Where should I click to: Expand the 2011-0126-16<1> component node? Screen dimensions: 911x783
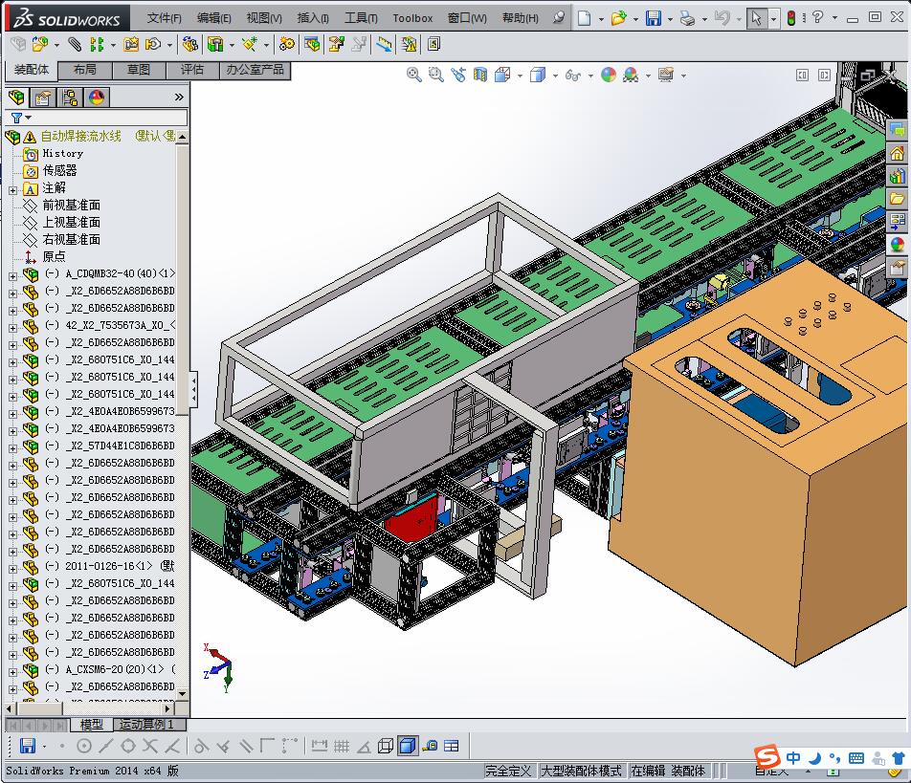coord(12,569)
